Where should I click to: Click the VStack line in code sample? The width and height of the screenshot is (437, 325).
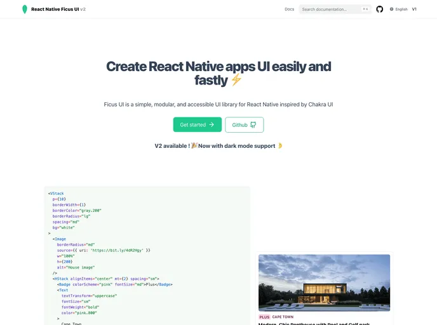pos(56,193)
